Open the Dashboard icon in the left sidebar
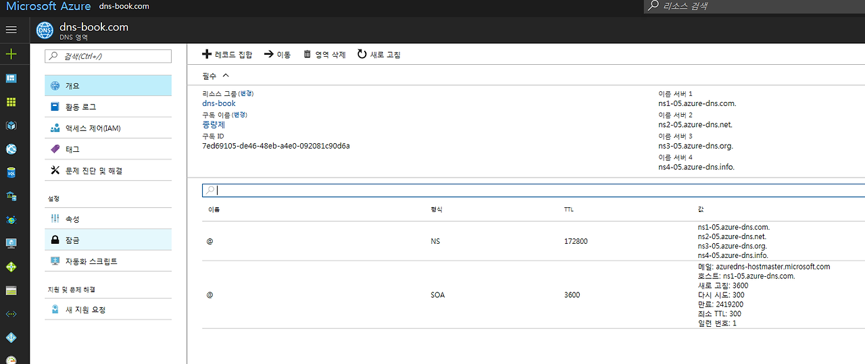The height and width of the screenshot is (364, 865). click(x=11, y=78)
